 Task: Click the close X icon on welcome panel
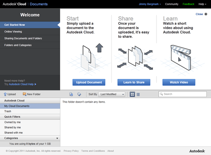pyautogui.click(x=206, y=14)
